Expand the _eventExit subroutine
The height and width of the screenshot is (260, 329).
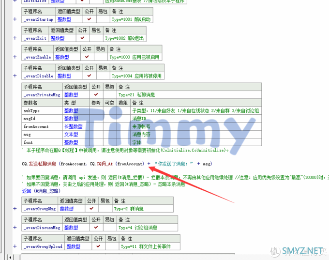coord(15,38)
